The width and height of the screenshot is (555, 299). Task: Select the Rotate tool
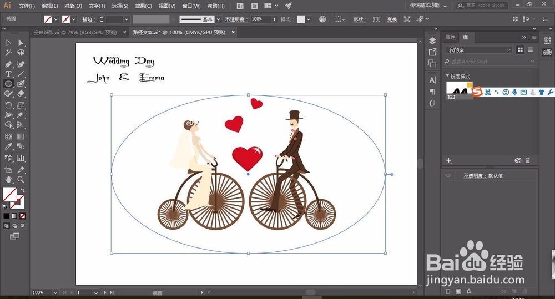click(8, 105)
